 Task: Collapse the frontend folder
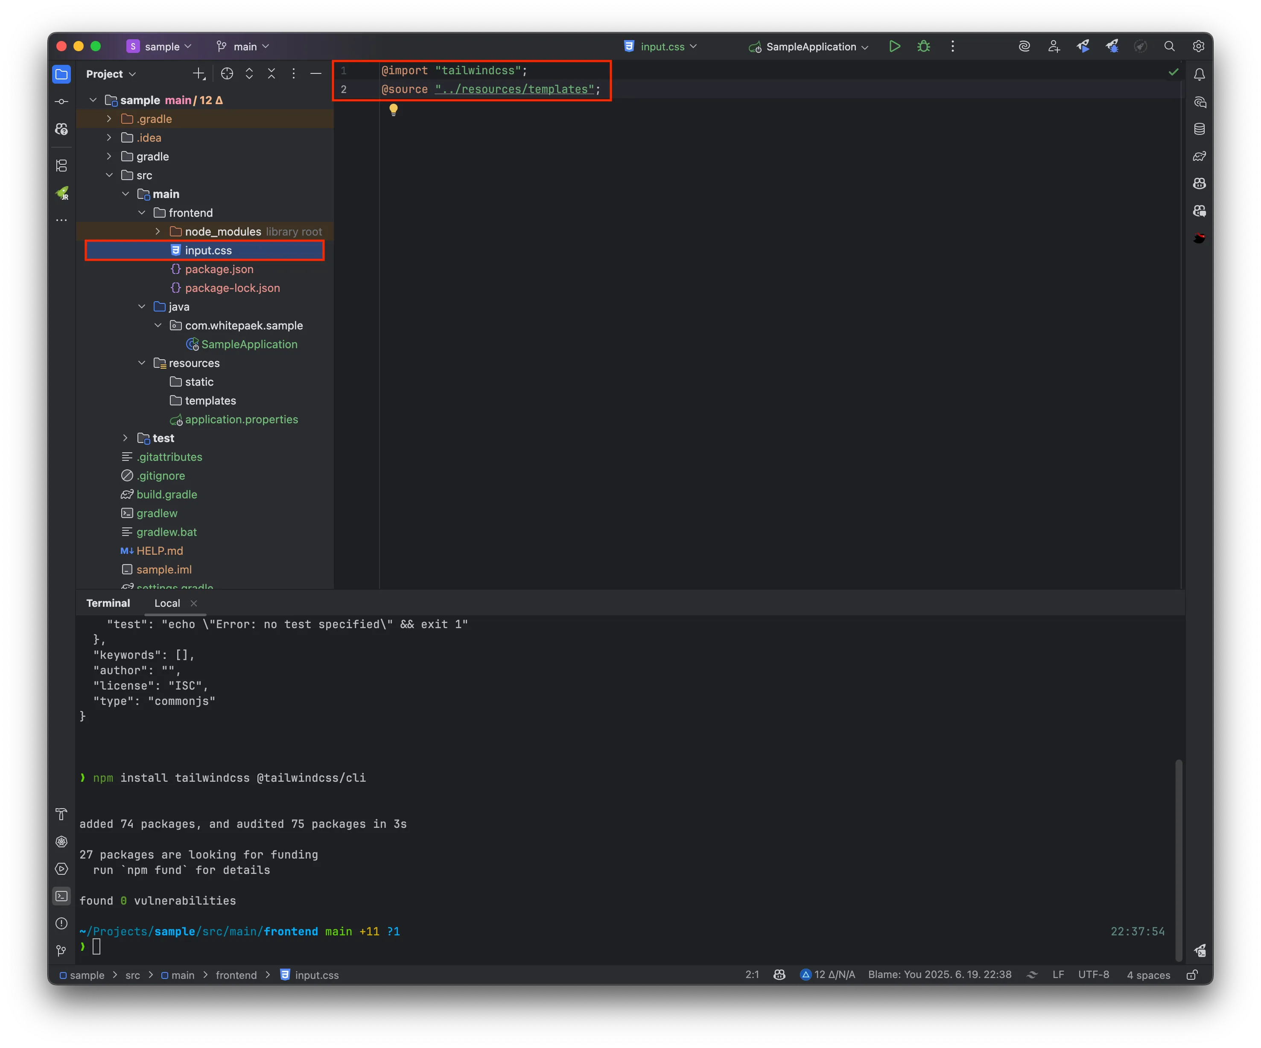(x=142, y=213)
